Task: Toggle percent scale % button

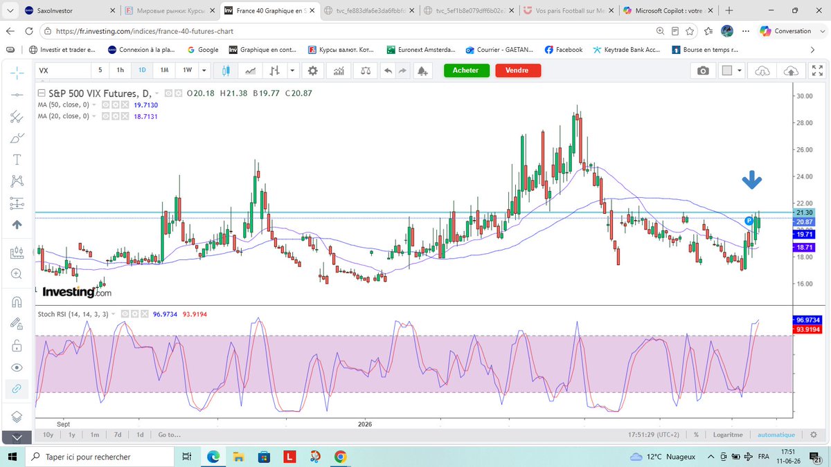Action: point(697,434)
